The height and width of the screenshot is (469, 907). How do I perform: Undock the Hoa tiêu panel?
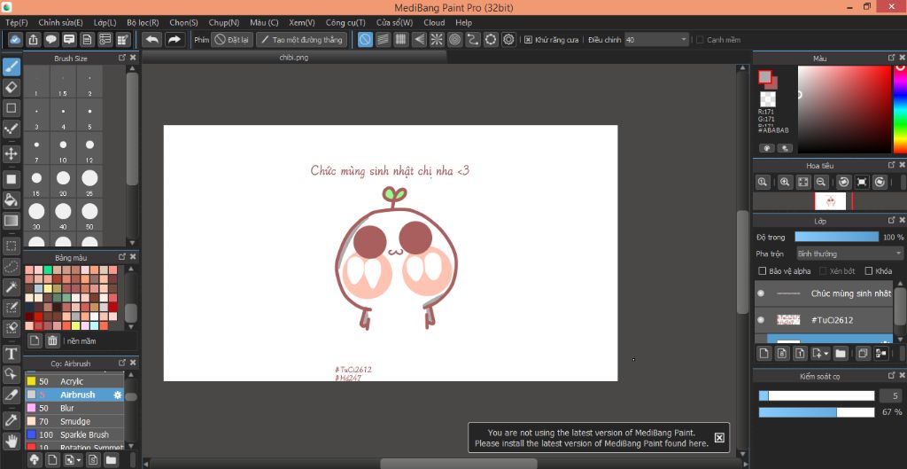pos(891,165)
